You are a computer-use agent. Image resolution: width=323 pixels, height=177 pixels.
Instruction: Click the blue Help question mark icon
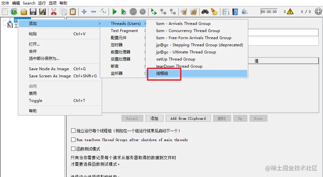[x=235, y=12]
